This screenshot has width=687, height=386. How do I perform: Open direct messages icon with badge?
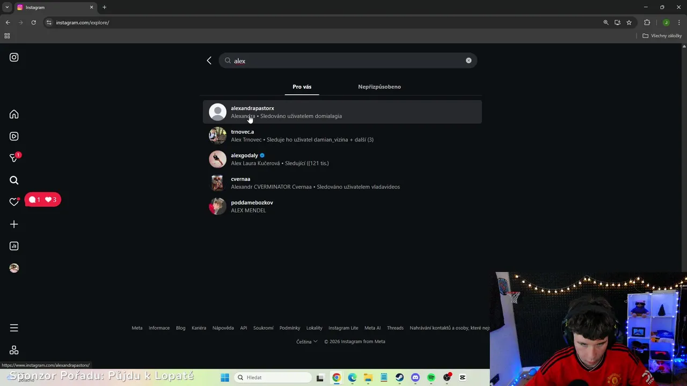click(14, 158)
